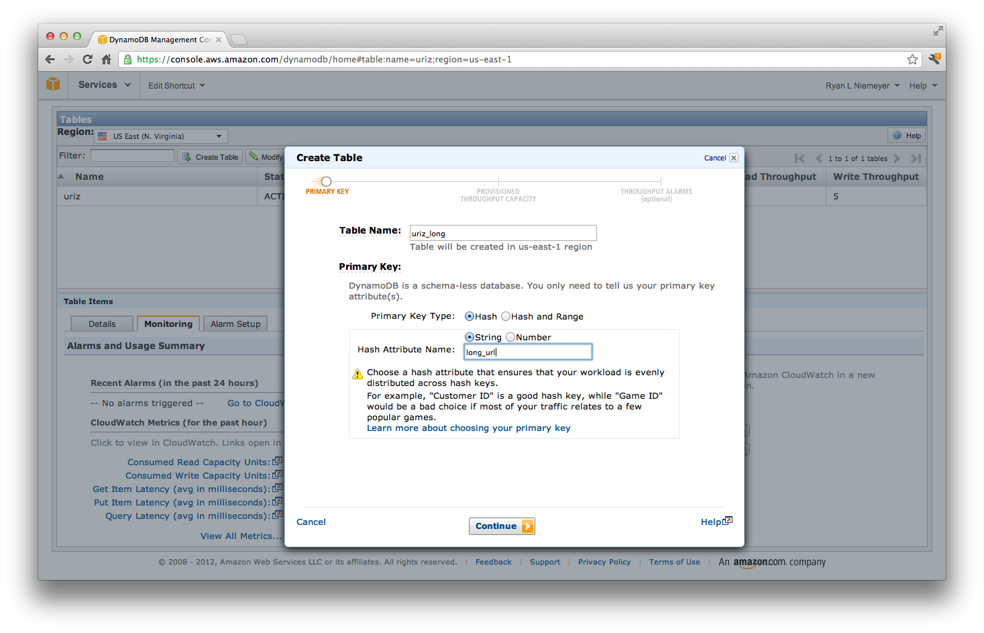This screenshot has height=633, width=984.
Task: Click the AWS cube logo icon
Action: (53, 85)
